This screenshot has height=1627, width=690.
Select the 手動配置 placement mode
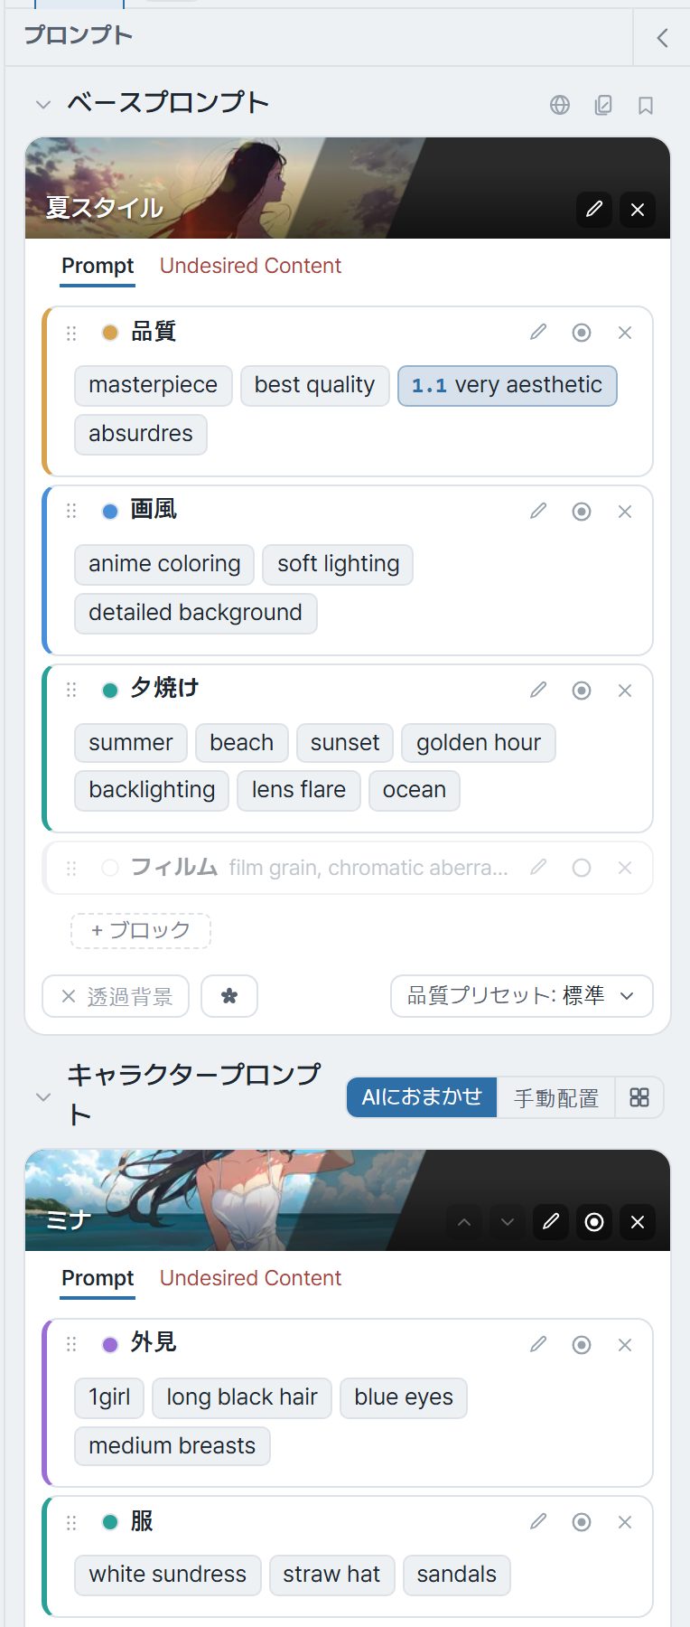tap(556, 1097)
